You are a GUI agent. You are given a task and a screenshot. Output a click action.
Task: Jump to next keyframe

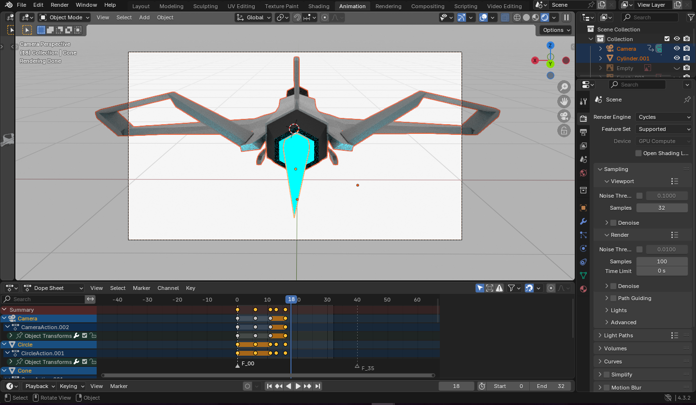(x=308, y=386)
